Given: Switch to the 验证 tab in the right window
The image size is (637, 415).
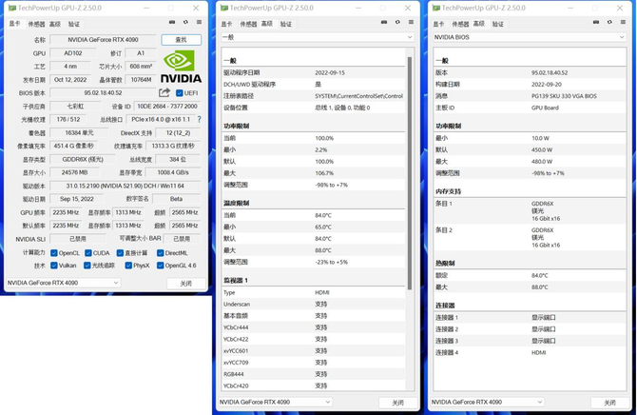Looking at the screenshot, I should click(x=498, y=24).
